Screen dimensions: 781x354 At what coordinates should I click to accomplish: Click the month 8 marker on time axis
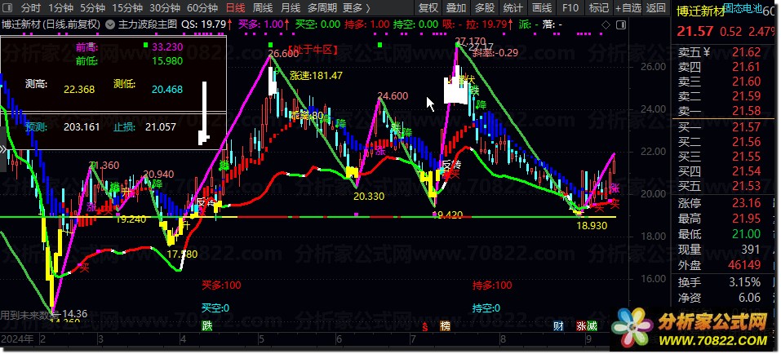[504, 339]
